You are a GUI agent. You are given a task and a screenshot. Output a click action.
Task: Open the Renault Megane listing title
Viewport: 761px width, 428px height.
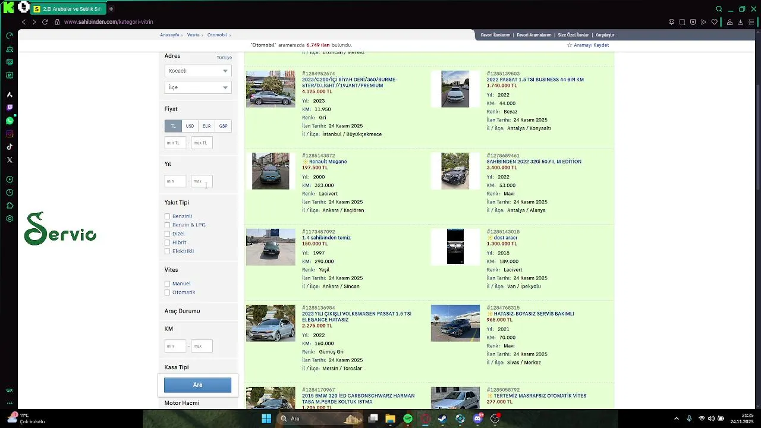click(x=328, y=162)
